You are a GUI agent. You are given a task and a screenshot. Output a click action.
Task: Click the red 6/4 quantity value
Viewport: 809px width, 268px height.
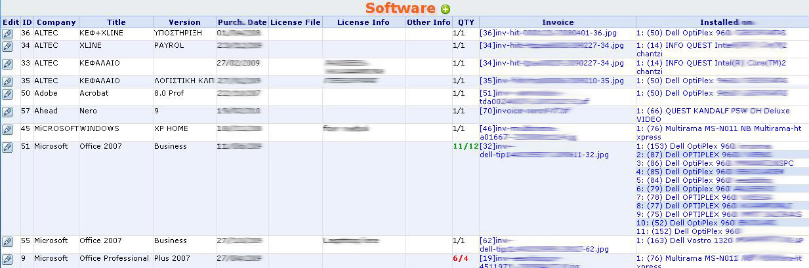tap(460, 258)
